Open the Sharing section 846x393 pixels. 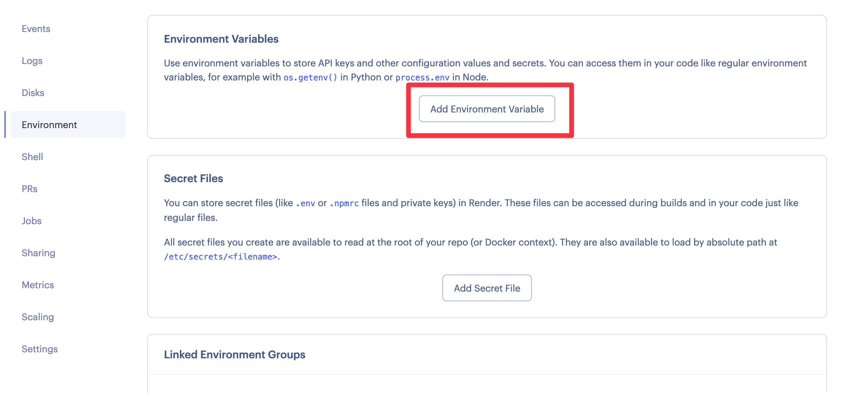[x=38, y=253]
